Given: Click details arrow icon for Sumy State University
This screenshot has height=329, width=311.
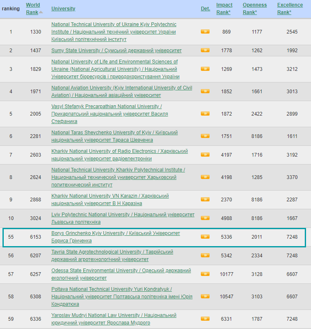Looking at the screenshot, I should 205,50.
